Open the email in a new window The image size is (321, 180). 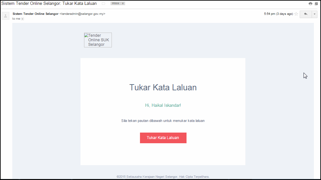pos(316,4)
